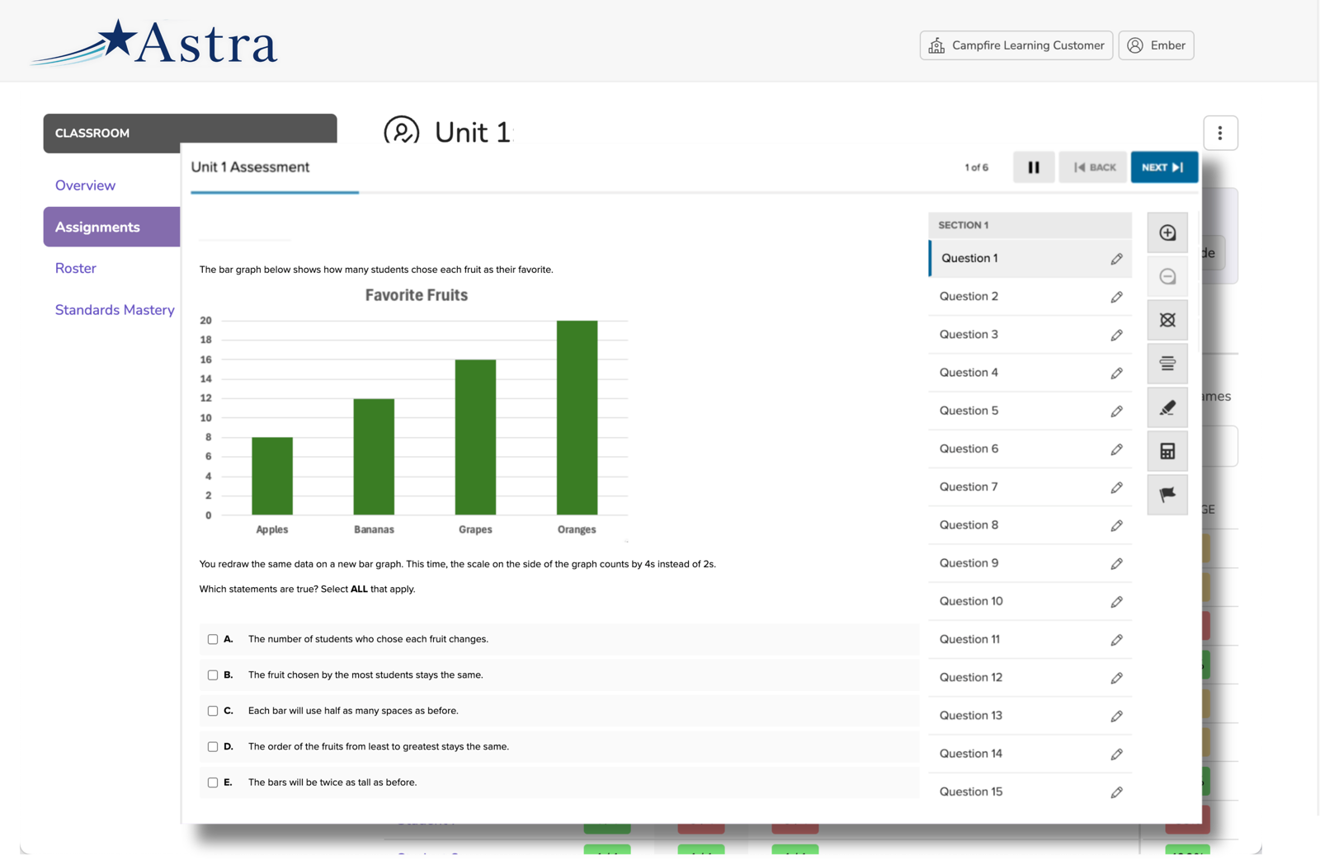
Task: Click the SECTION 1 header
Action: [x=1030, y=225]
